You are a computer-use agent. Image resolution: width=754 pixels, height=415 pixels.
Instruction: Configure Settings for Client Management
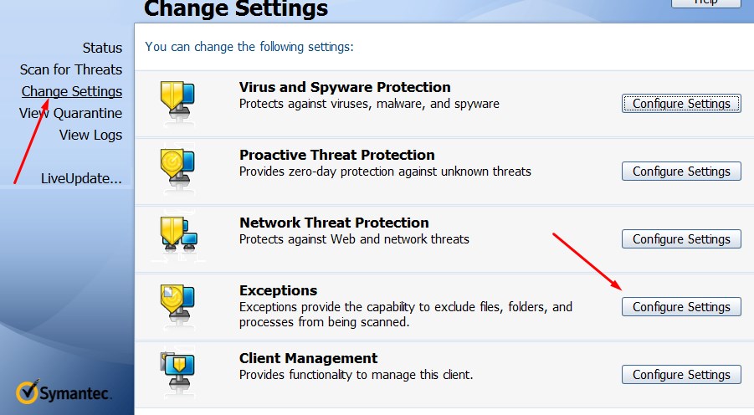coord(681,375)
